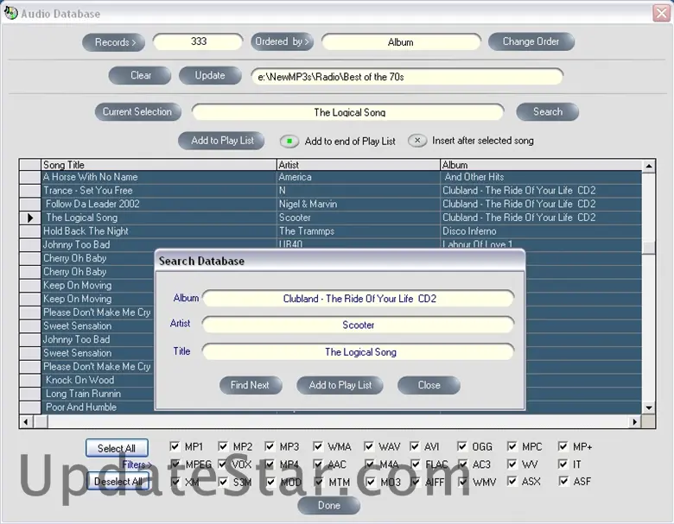Click the record count field showing 333
The width and height of the screenshot is (674, 524).
[x=198, y=41]
